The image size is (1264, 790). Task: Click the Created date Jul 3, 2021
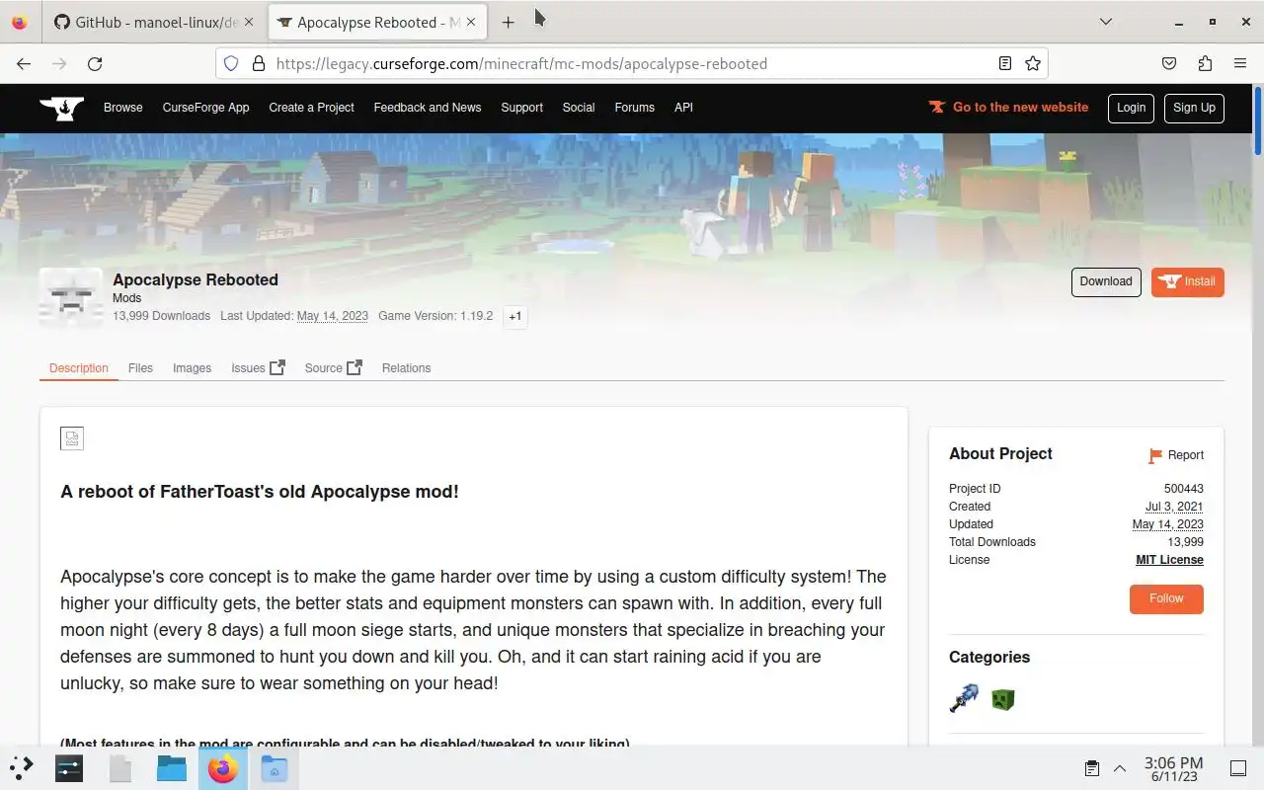[x=1174, y=507]
